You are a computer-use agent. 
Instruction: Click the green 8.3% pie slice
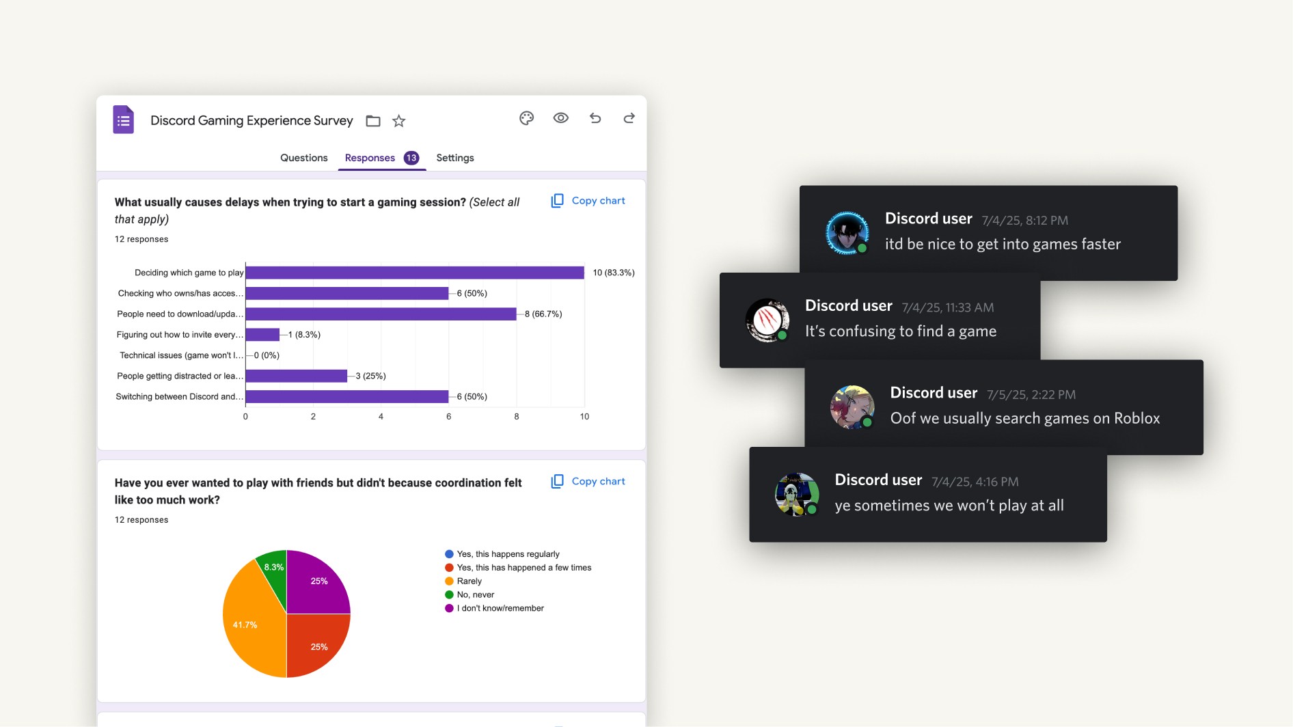pyautogui.click(x=275, y=568)
